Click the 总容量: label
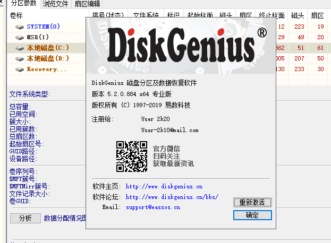Image resolution: width=331 pixels, height=243 pixels. pos(20,107)
